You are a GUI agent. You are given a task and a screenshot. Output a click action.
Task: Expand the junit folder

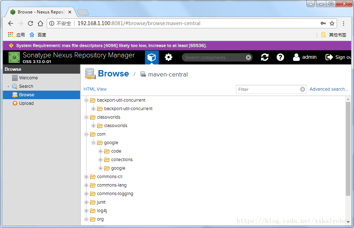coord(86,202)
